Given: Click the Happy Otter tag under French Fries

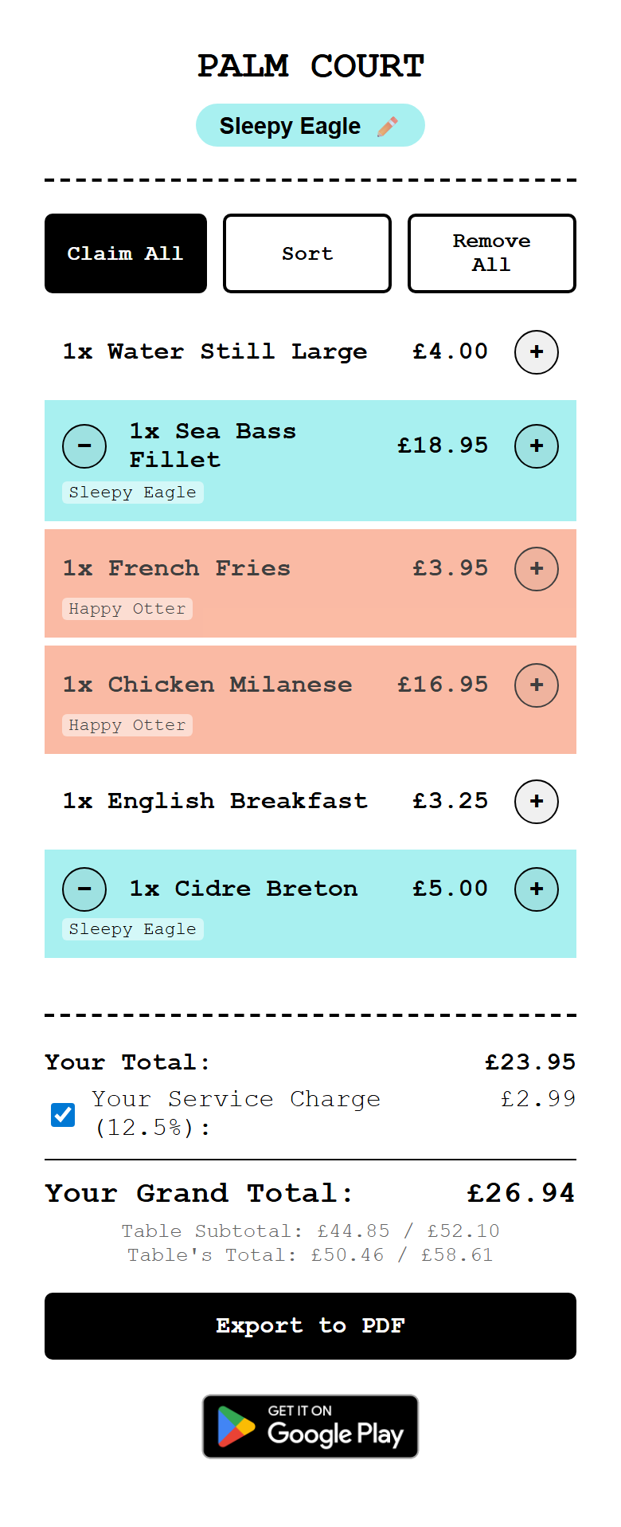Looking at the screenshot, I should pos(127,609).
